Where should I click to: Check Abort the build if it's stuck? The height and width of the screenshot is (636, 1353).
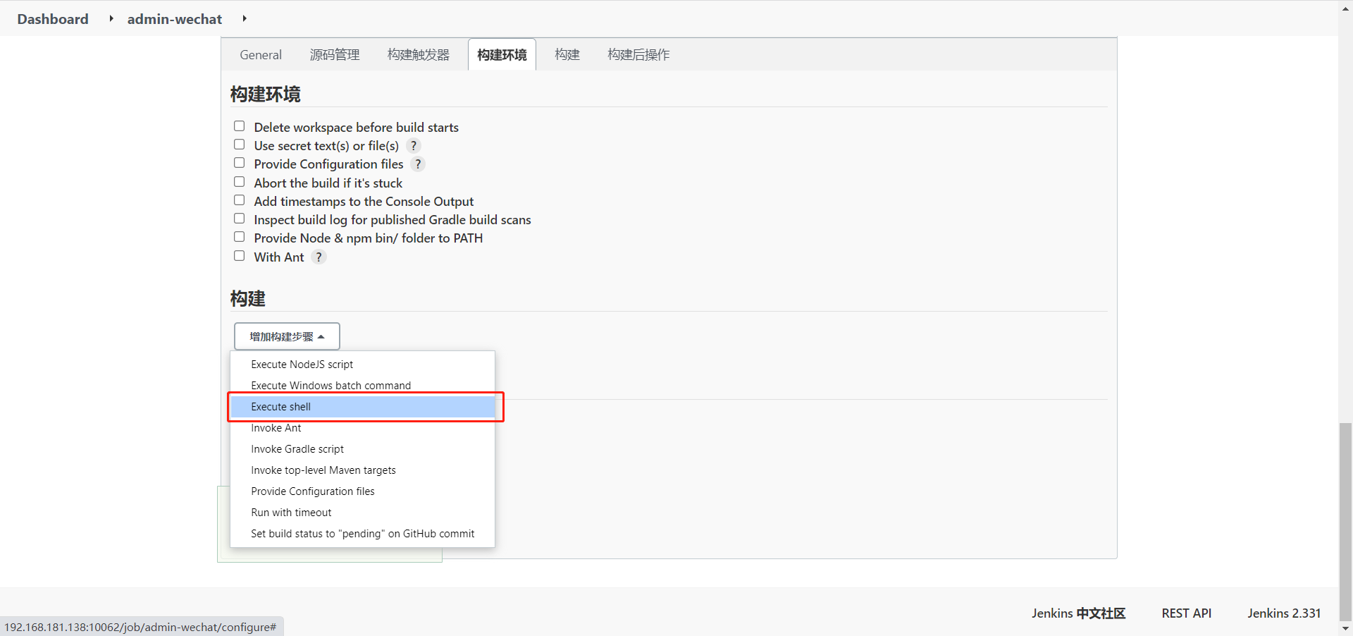click(x=240, y=181)
